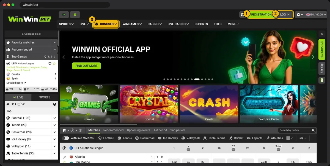The image size is (330, 166).
Task: Click the 348 live streams monitor icon
Action: click(19, 104)
